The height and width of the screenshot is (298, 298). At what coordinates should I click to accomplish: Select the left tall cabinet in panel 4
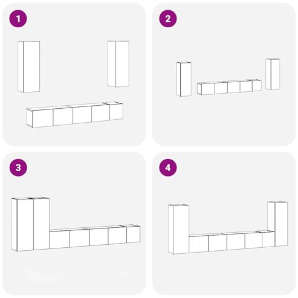point(179,229)
